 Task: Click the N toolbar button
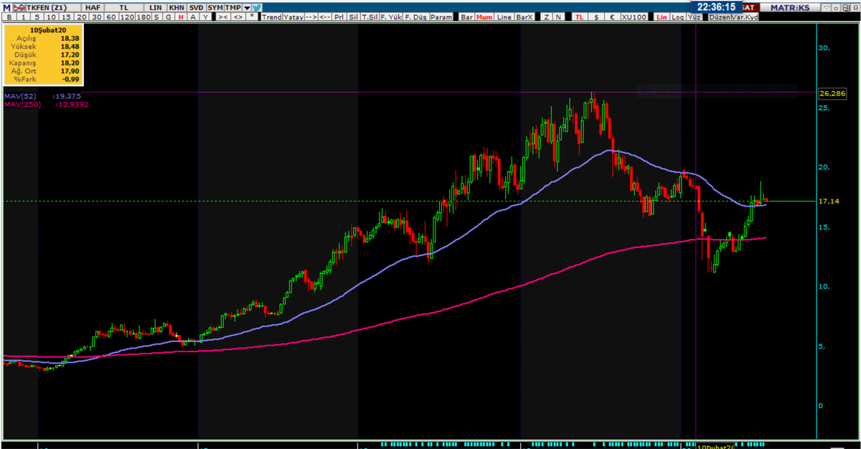[x=558, y=17]
